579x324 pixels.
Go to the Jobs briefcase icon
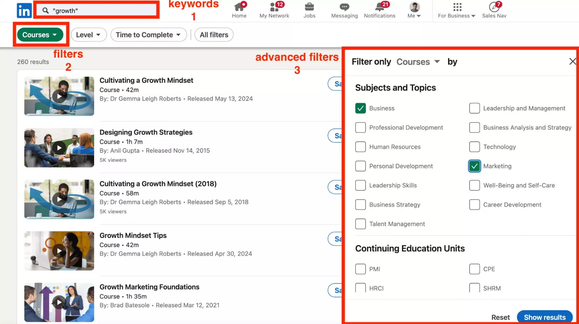pyautogui.click(x=309, y=7)
